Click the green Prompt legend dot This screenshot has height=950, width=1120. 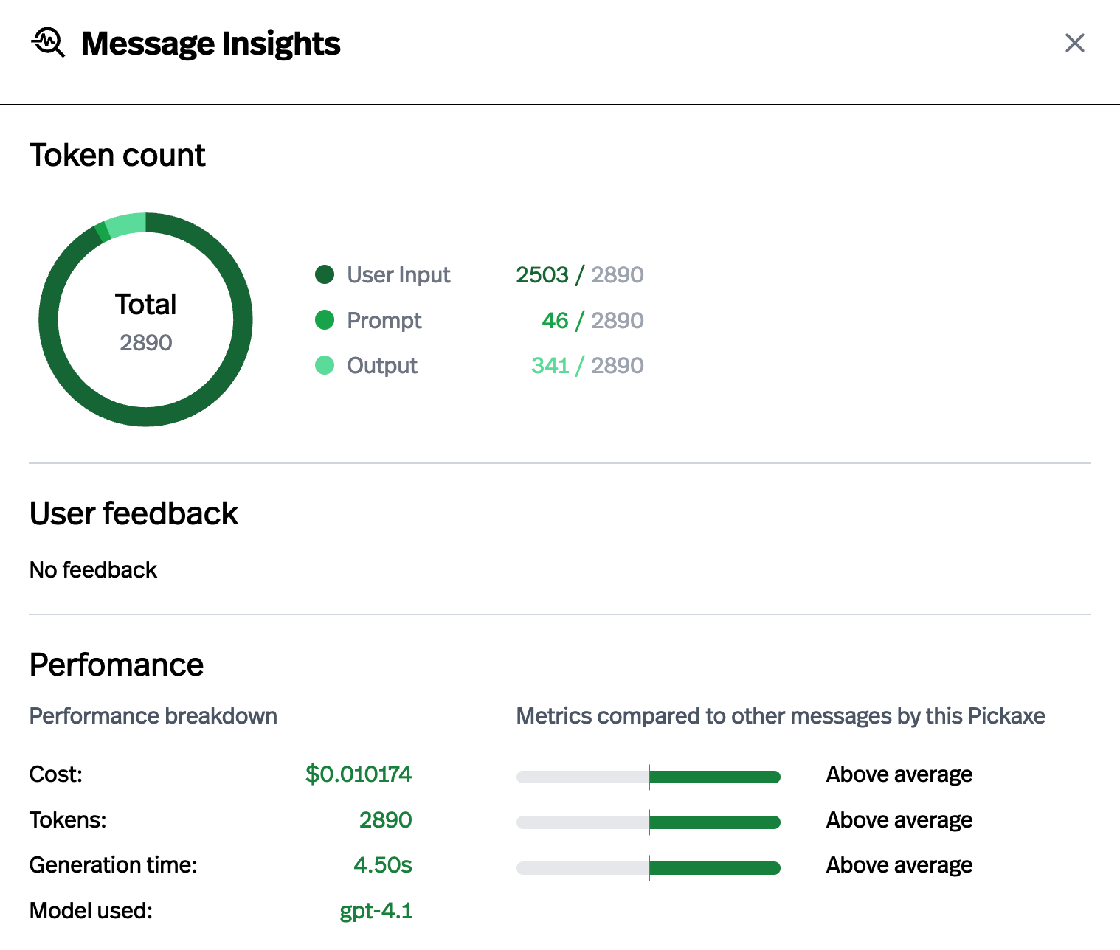click(325, 320)
